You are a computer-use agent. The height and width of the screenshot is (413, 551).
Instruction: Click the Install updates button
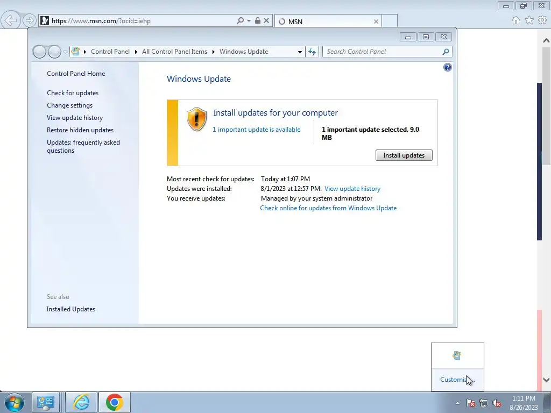point(404,155)
